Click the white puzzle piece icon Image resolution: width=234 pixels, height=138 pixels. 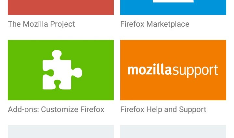pos(62,70)
